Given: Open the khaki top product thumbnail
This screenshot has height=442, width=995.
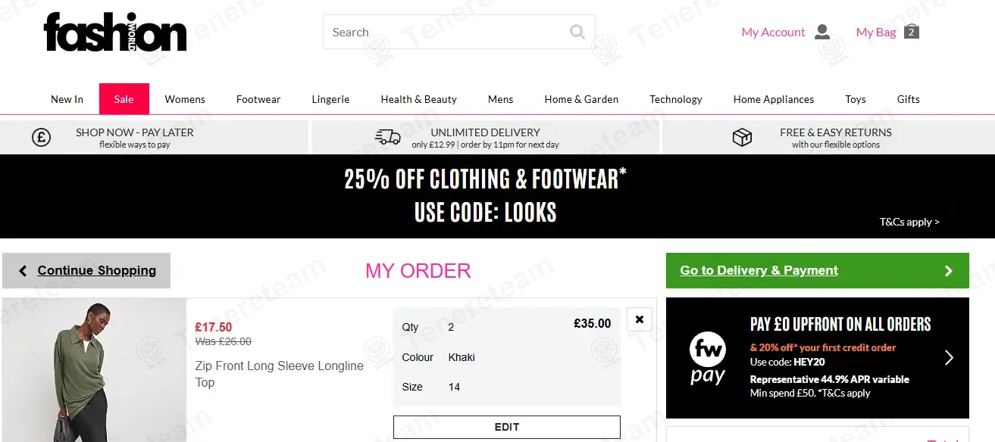Looking at the screenshot, I should [x=94, y=370].
